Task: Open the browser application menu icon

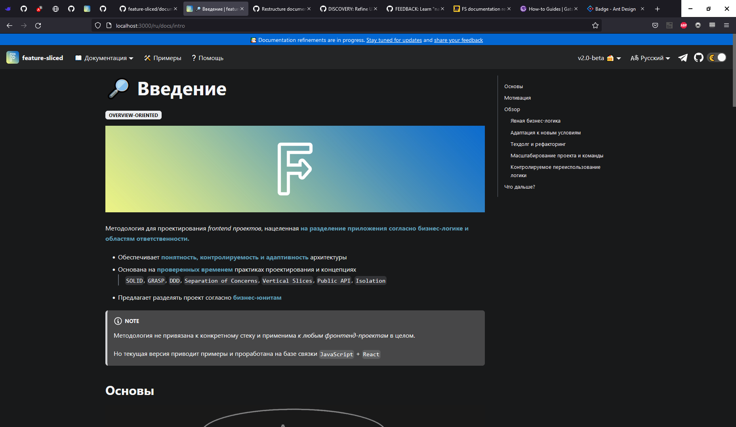Action: [x=726, y=25]
